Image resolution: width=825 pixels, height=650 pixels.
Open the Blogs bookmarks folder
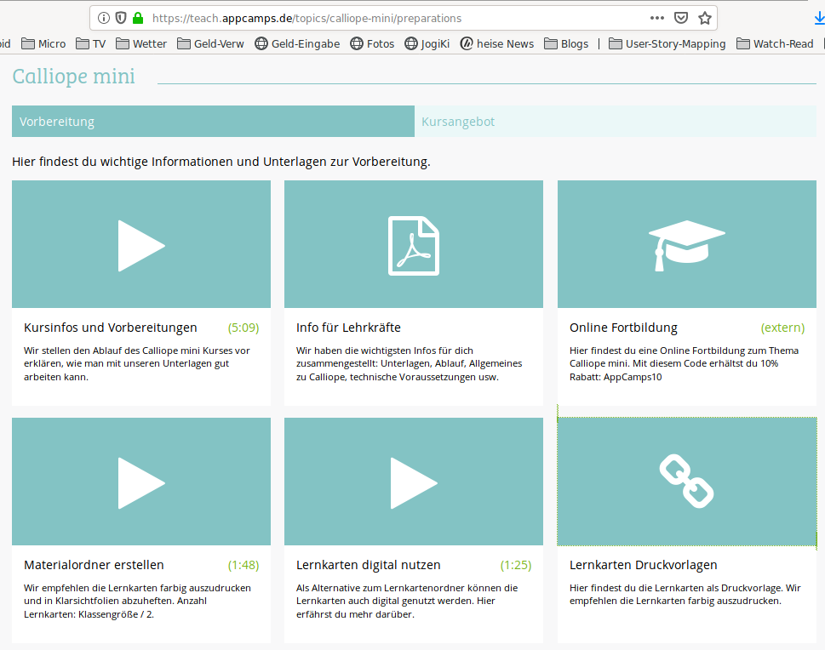pos(566,43)
